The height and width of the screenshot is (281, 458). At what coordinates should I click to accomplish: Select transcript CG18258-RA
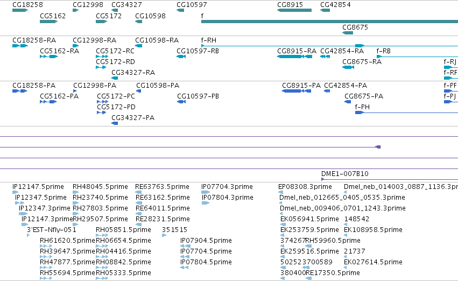34,40
